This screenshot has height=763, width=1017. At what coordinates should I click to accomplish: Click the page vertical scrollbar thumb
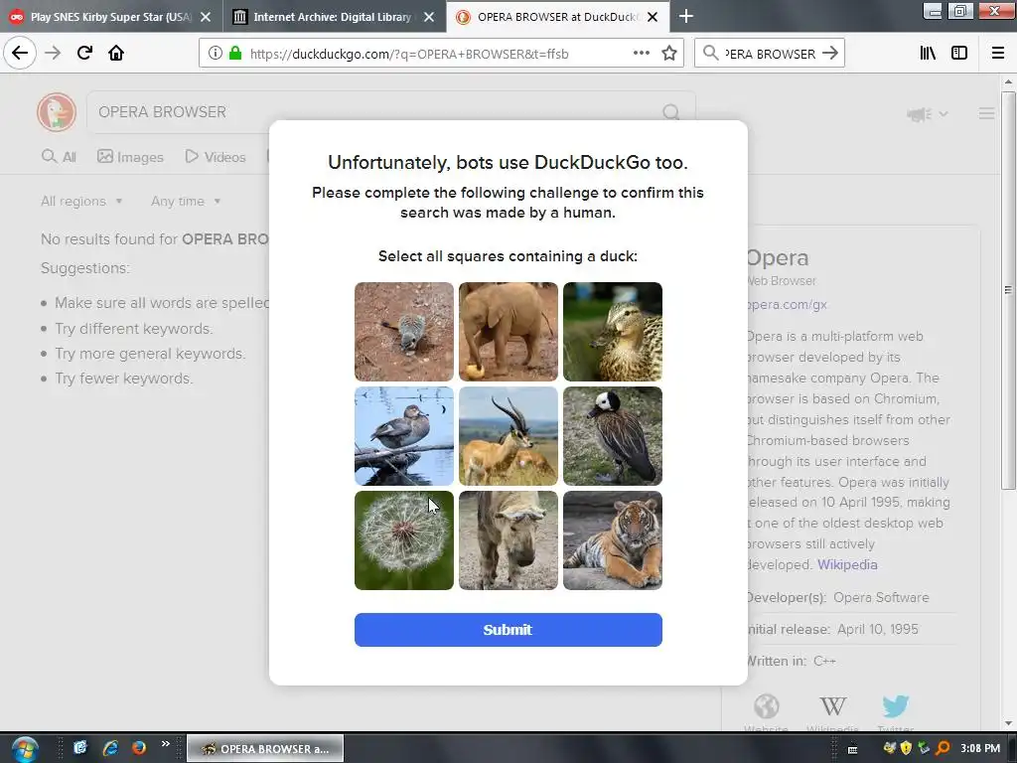pos(1008,290)
